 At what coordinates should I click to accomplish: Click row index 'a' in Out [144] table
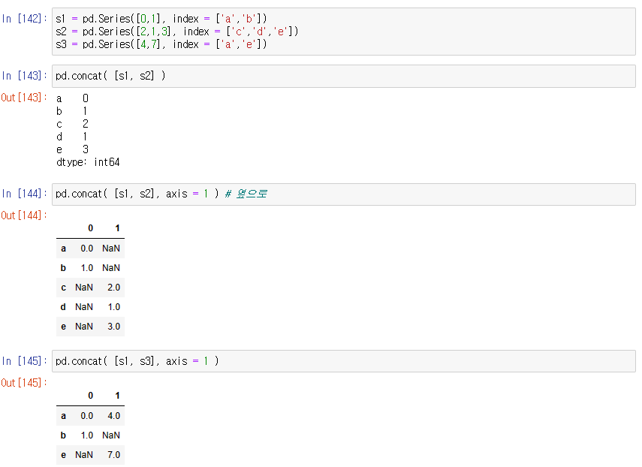click(x=63, y=249)
